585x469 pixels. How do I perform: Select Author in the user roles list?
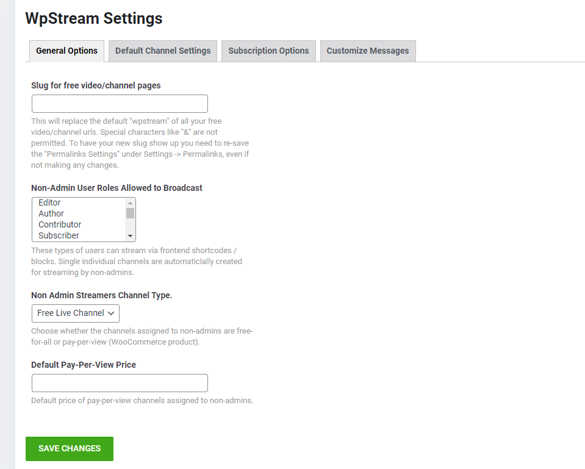click(79, 214)
